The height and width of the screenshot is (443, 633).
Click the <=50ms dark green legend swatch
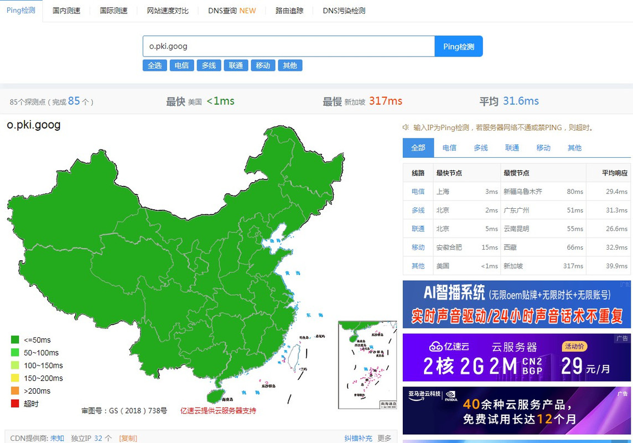[x=15, y=339]
